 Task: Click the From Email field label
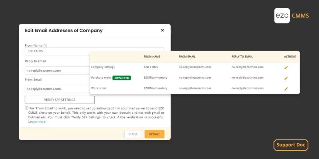pos(33,80)
